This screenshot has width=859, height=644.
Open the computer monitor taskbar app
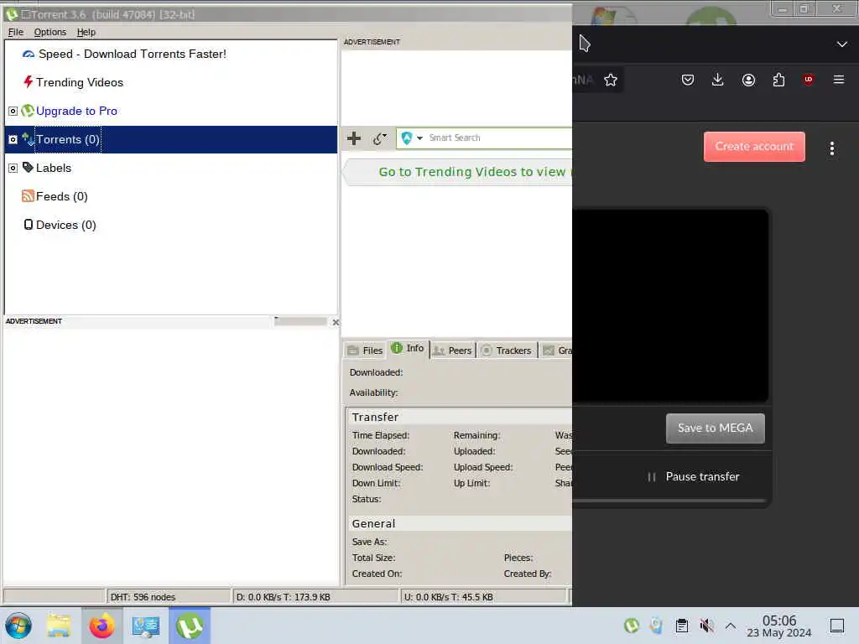(146, 626)
